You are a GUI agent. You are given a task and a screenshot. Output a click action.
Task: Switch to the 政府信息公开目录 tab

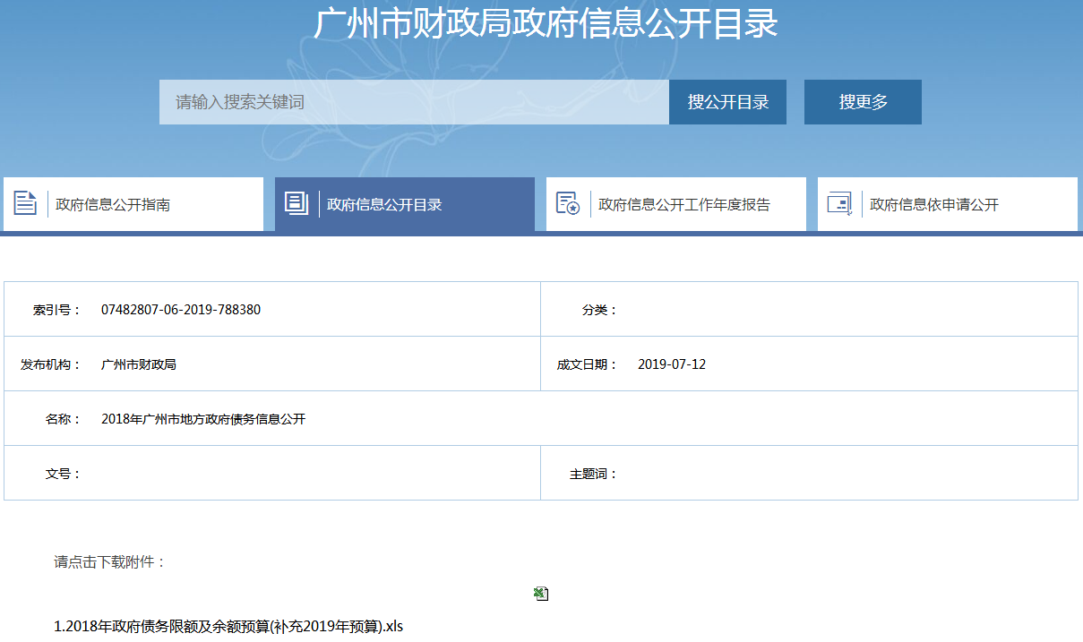pyautogui.click(x=384, y=204)
